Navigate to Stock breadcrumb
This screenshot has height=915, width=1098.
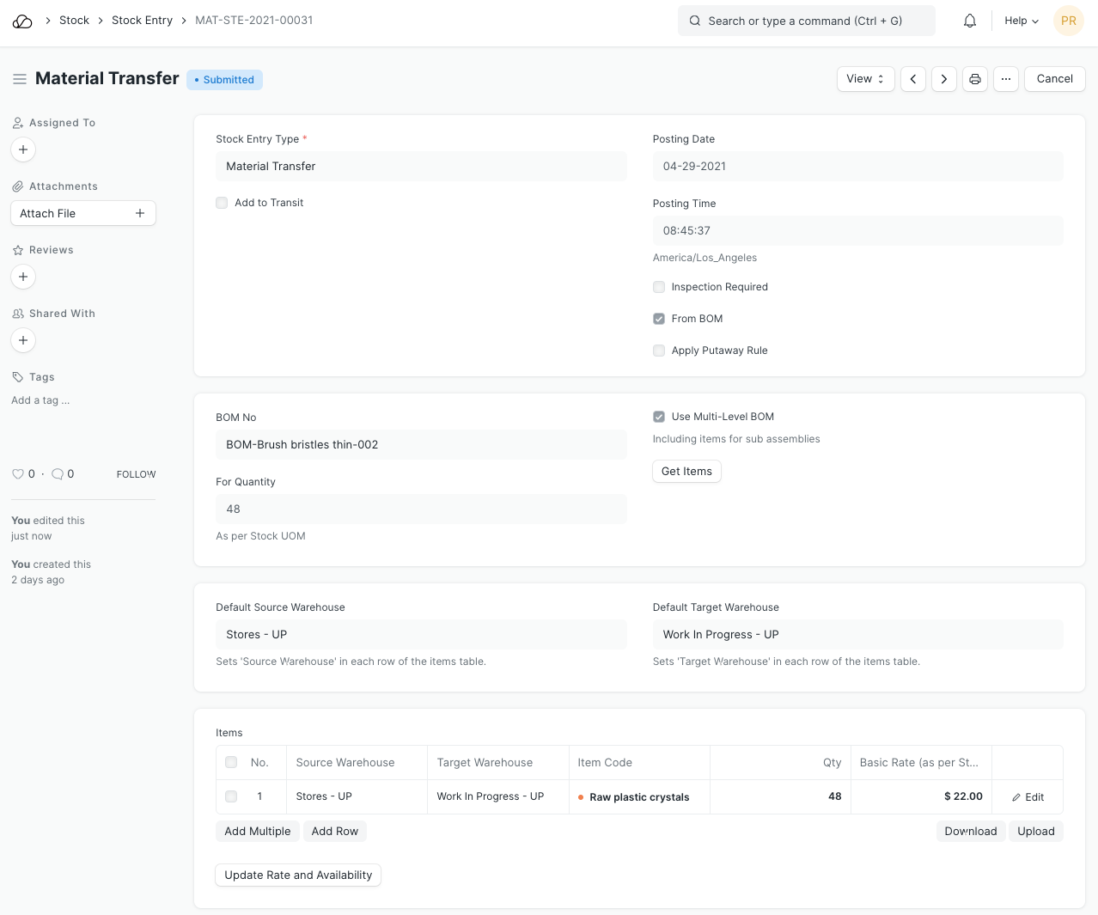(74, 21)
